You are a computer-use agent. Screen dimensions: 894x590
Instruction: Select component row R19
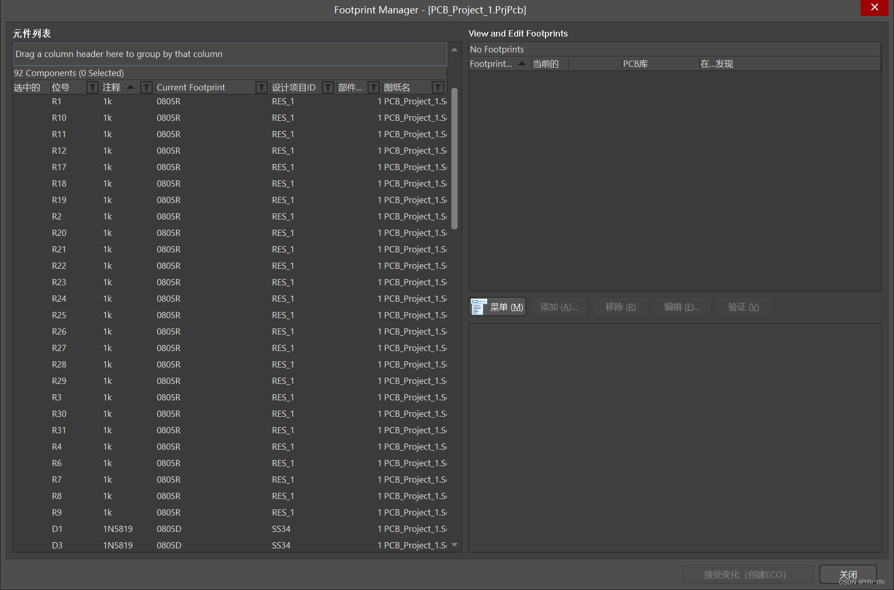[x=230, y=200]
